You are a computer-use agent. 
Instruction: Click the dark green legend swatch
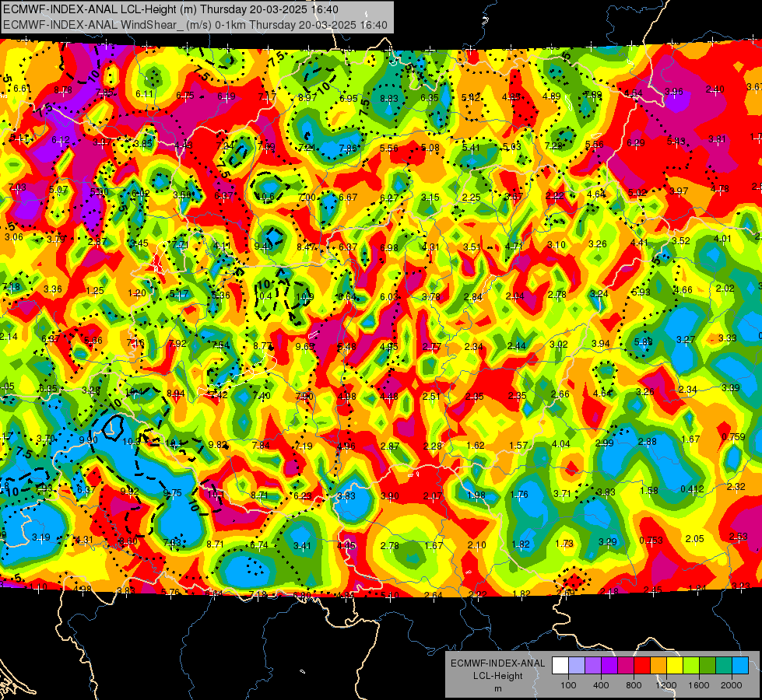(708, 665)
